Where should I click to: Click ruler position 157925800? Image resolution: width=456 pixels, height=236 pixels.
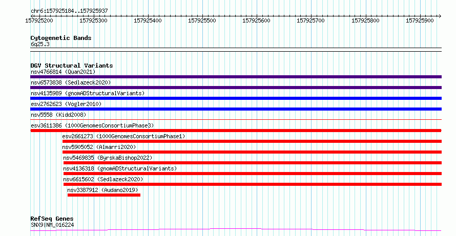tap(365, 20)
